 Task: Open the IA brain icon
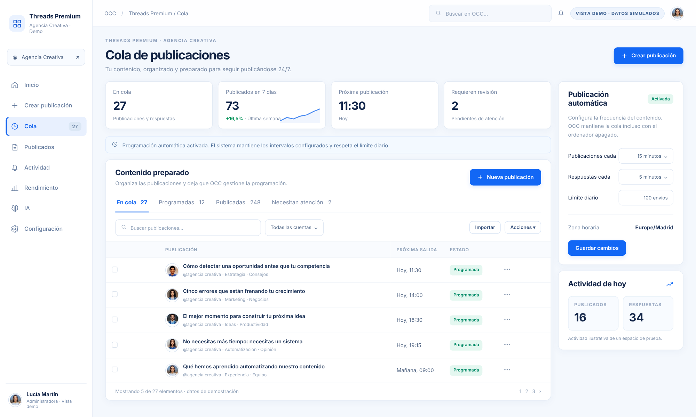pos(15,208)
